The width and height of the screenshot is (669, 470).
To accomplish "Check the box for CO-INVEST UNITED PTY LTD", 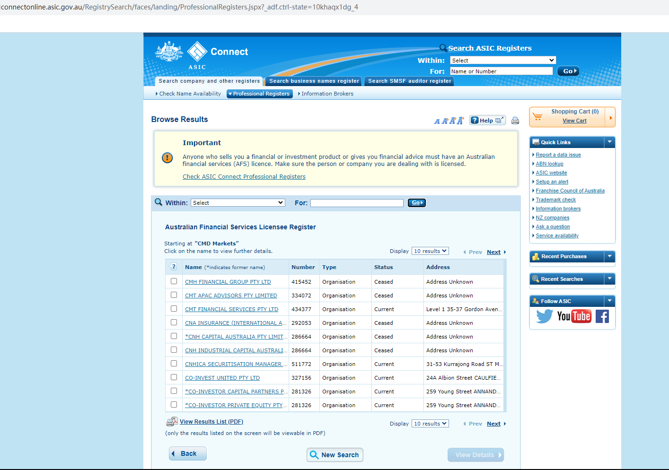I will click(174, 377).
